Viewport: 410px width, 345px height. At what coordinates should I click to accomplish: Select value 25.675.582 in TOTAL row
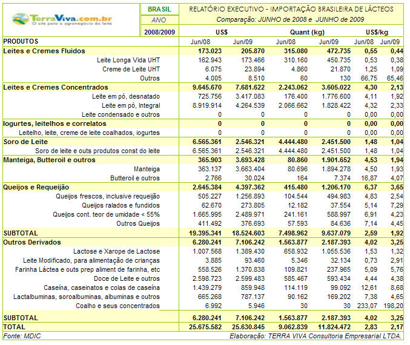coord(205,327)
